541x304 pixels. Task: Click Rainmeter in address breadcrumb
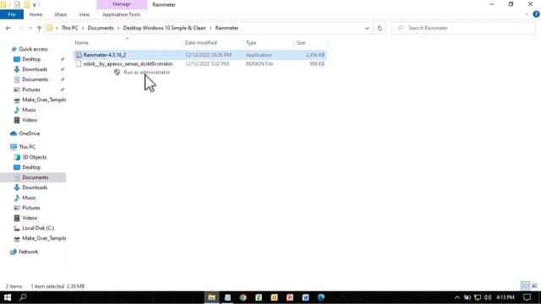[227, 28]
